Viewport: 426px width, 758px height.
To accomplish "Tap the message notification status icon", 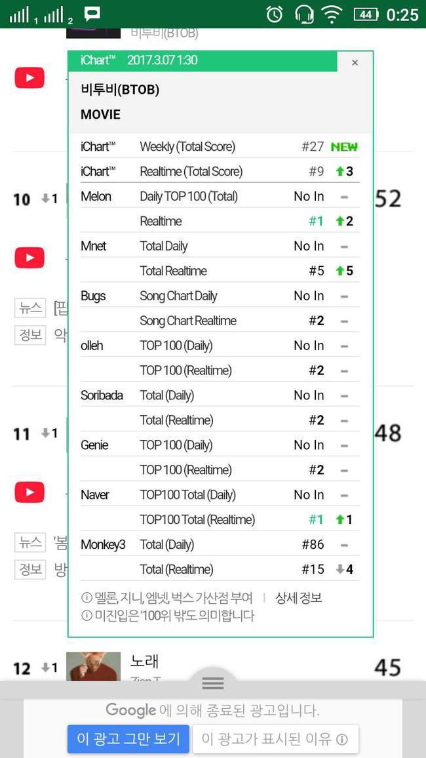I will 92,14.
